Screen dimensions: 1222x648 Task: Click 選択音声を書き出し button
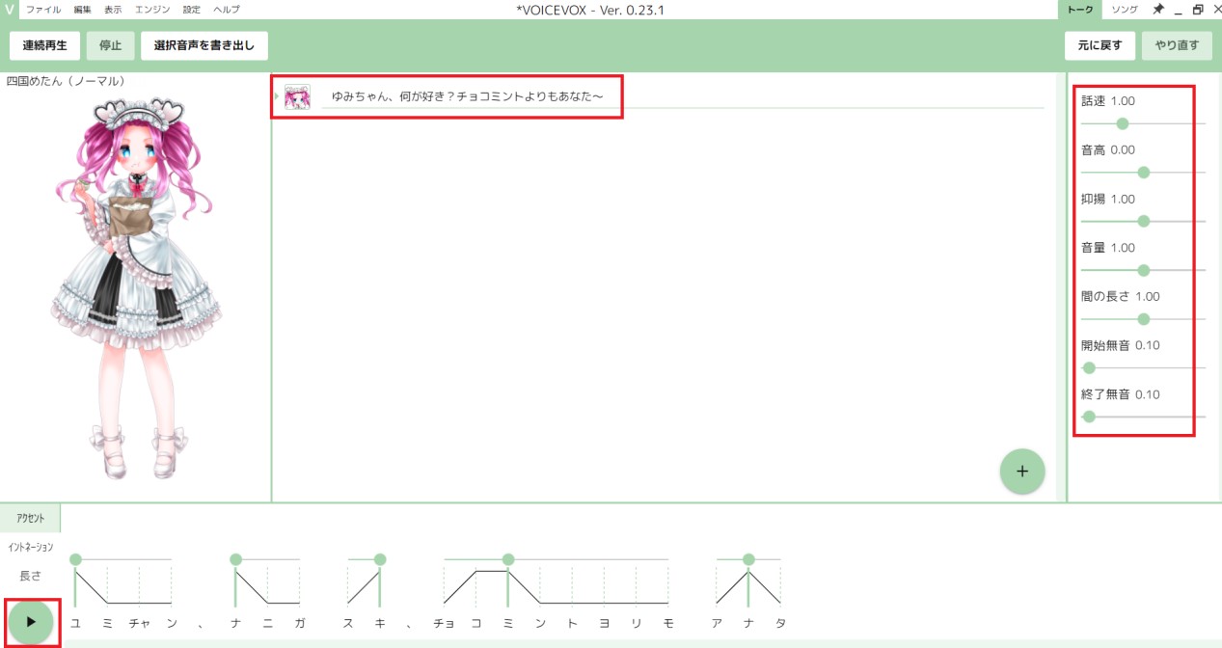(204, 45)
